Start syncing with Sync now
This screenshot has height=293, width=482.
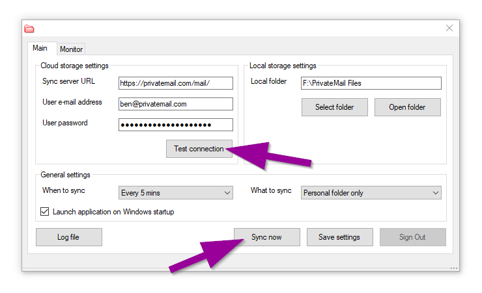coord(266,237)
